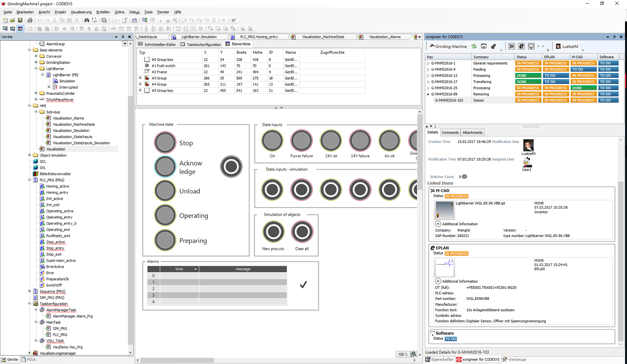Open syngineer settings gears icon
Image resolution: width=627 pixels, height=364 pixels.
[x=494, y=46]
